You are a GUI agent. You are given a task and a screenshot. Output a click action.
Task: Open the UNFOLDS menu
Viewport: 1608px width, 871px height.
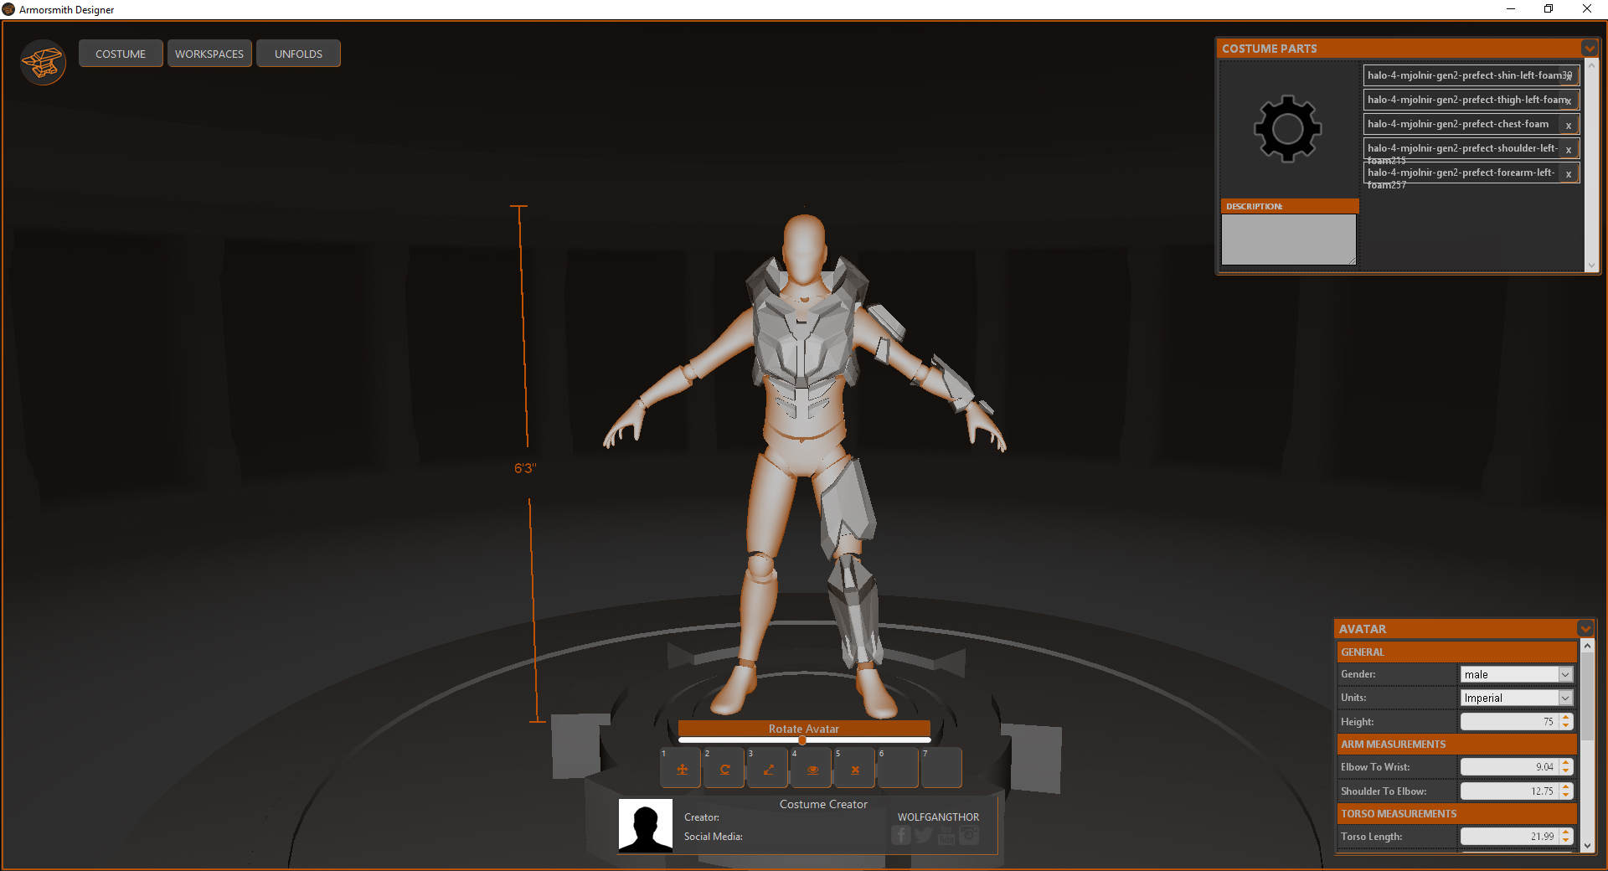pyautogui.click(x=298, y=54)
